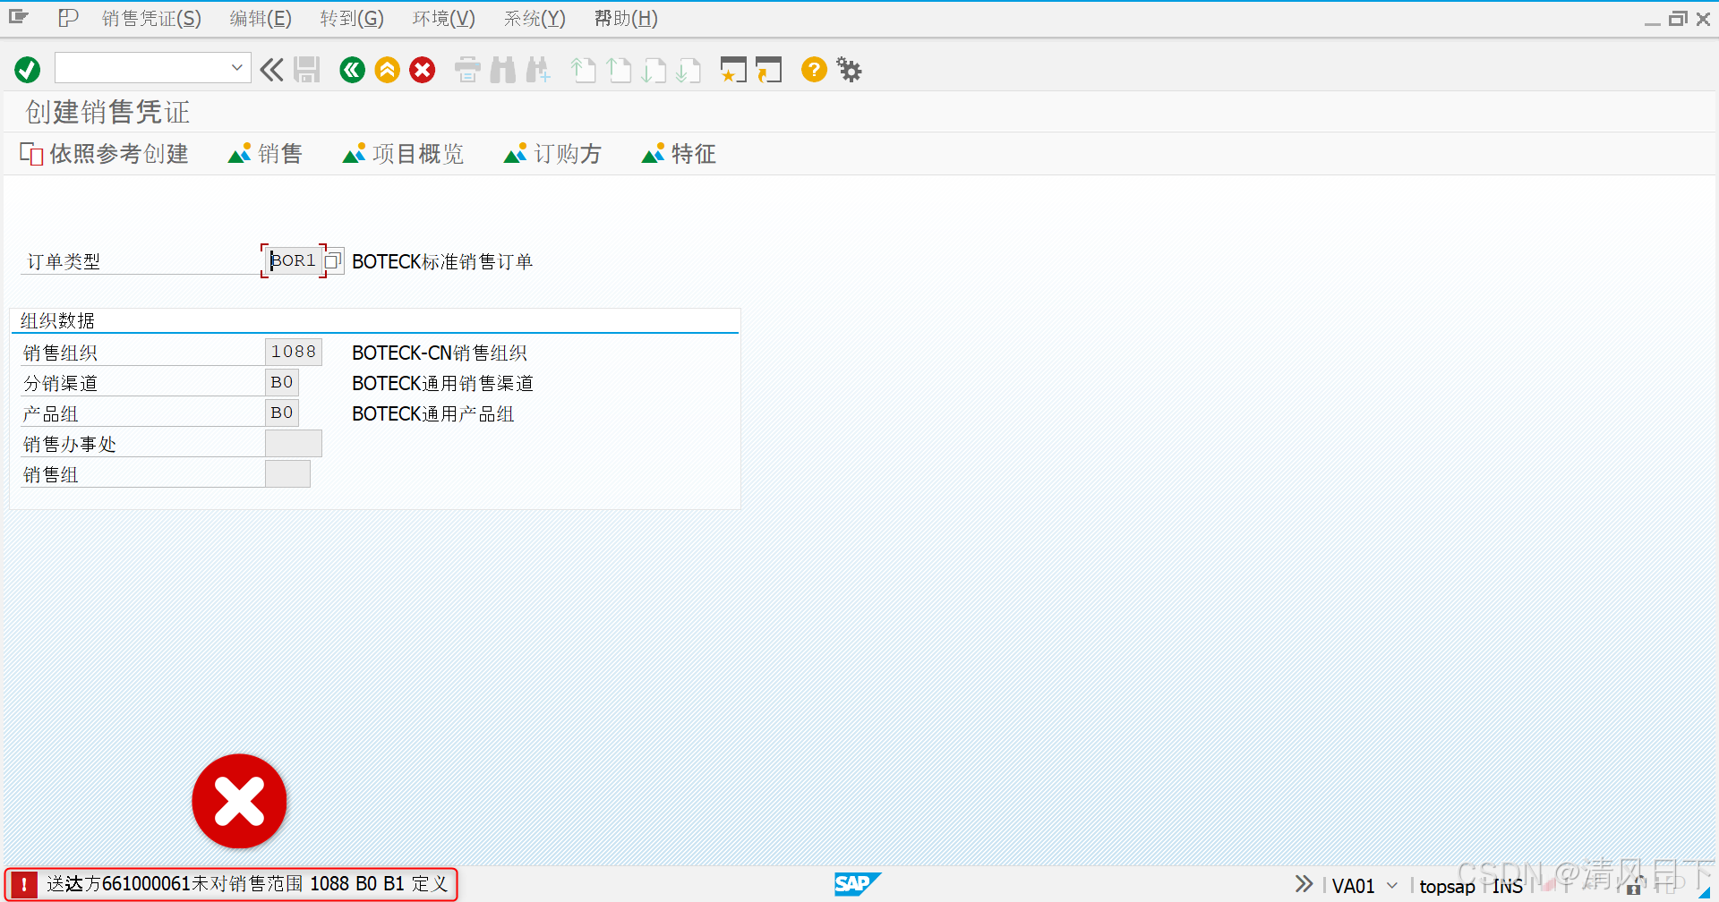This screenshot has width=1719, height=902.
Task: Click the red Cancel icon in toolbar
Action: (x=423, y=70)
